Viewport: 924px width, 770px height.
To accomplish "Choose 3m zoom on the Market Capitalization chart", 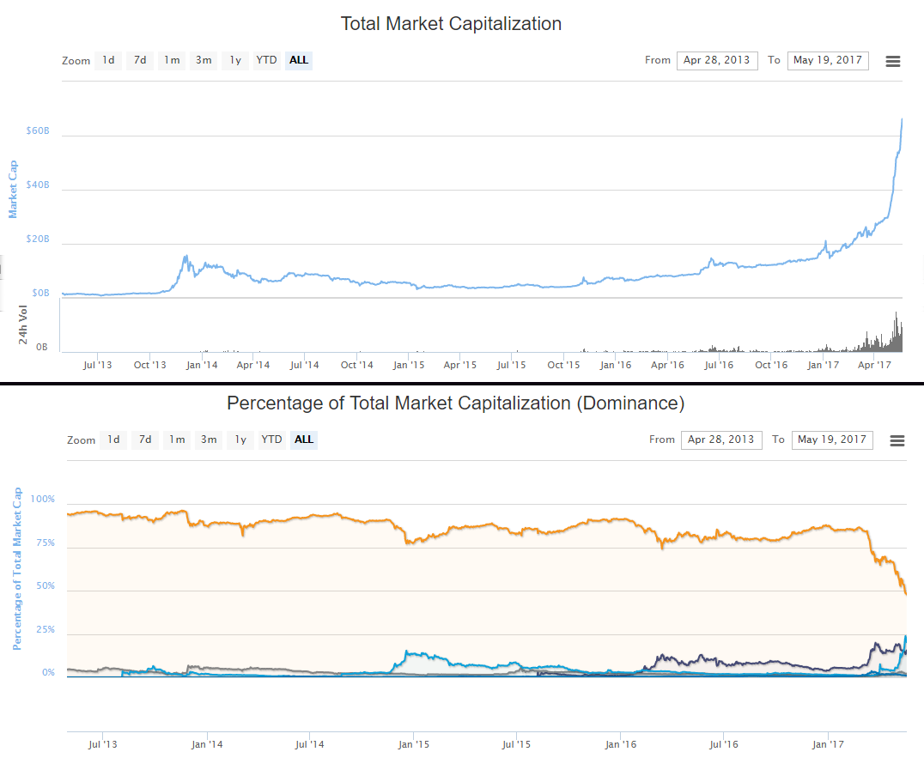I will [x=204, y=60].
